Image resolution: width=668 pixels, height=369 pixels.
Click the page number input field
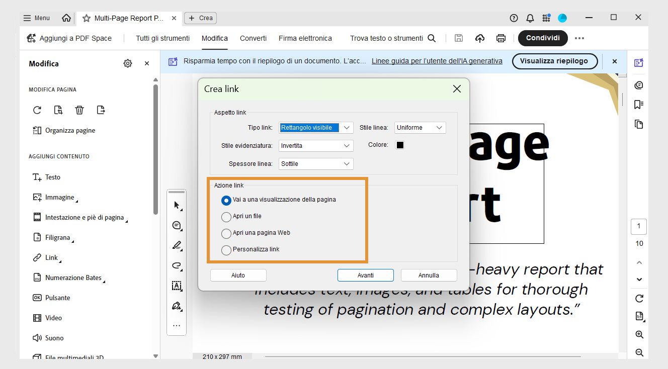coord(639,226)
